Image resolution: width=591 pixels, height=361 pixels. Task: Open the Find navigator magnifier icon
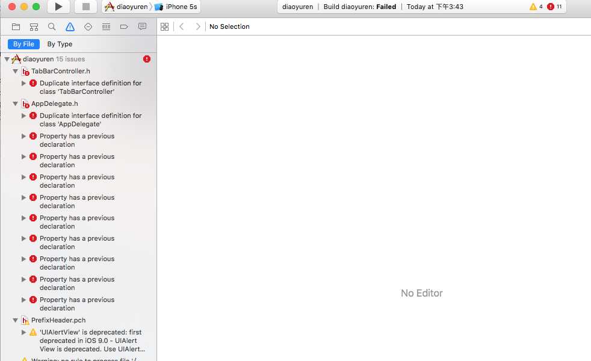52,26
